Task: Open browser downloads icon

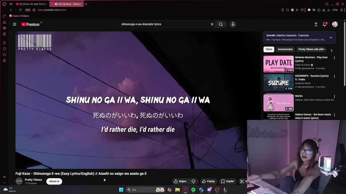Action: coord(328,10)
